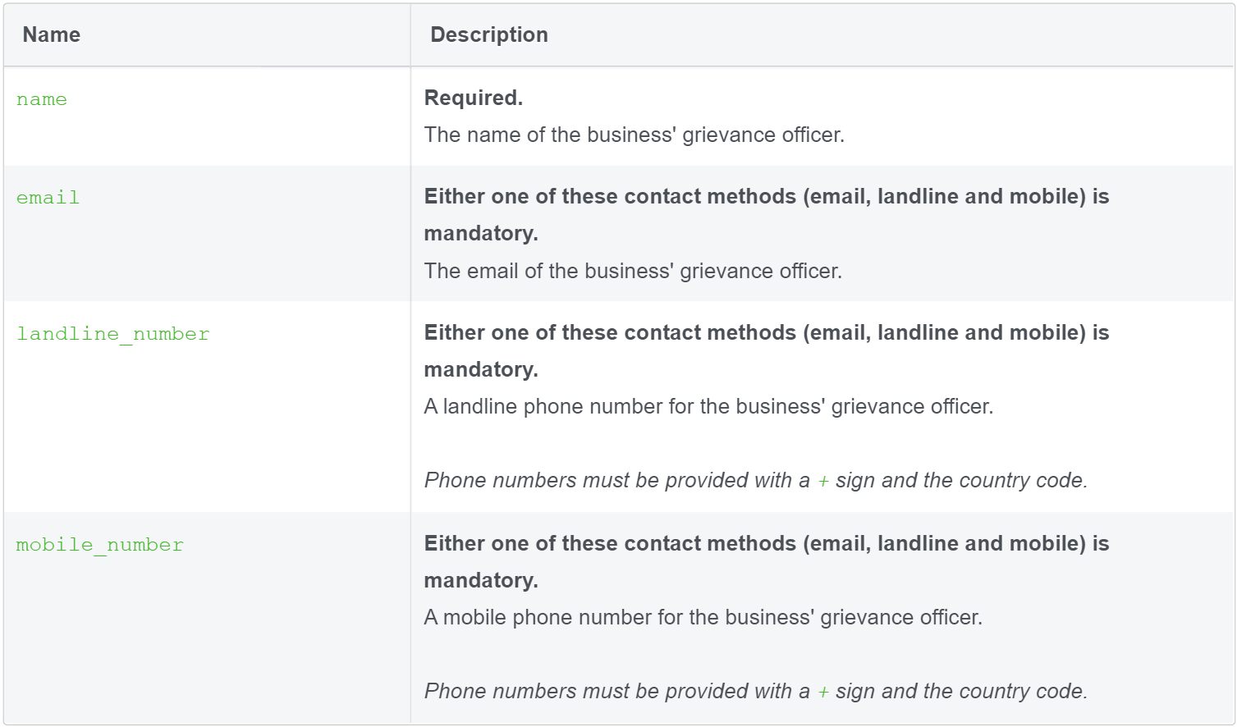Click 'The email of the business' grievance officer.'
The image size is (1237, 727).
tap(633, 271)
